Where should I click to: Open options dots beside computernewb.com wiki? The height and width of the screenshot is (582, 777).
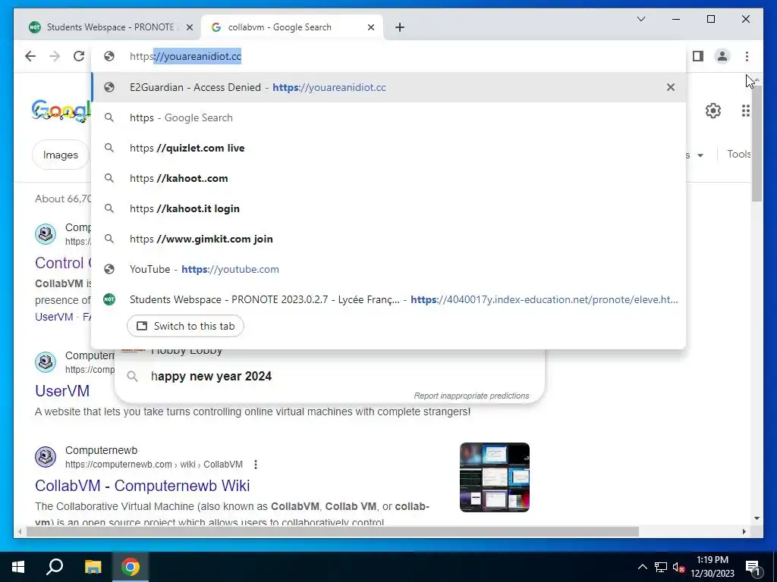click(256, 465)
